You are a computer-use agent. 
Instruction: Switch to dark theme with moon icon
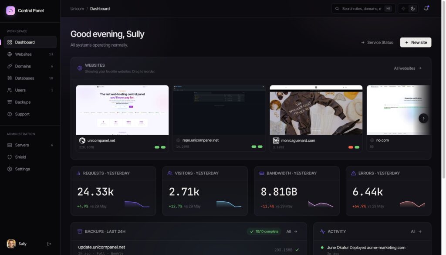click(413, 9)
